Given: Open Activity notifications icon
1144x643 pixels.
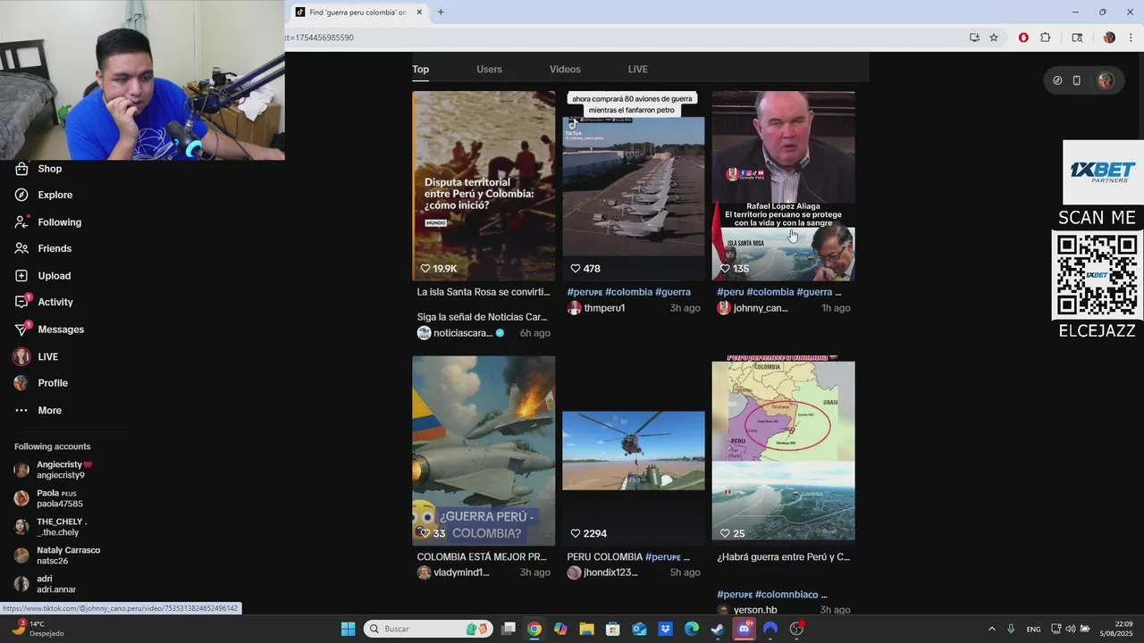Looking at the screenshot, I should [x=21, y=302].
